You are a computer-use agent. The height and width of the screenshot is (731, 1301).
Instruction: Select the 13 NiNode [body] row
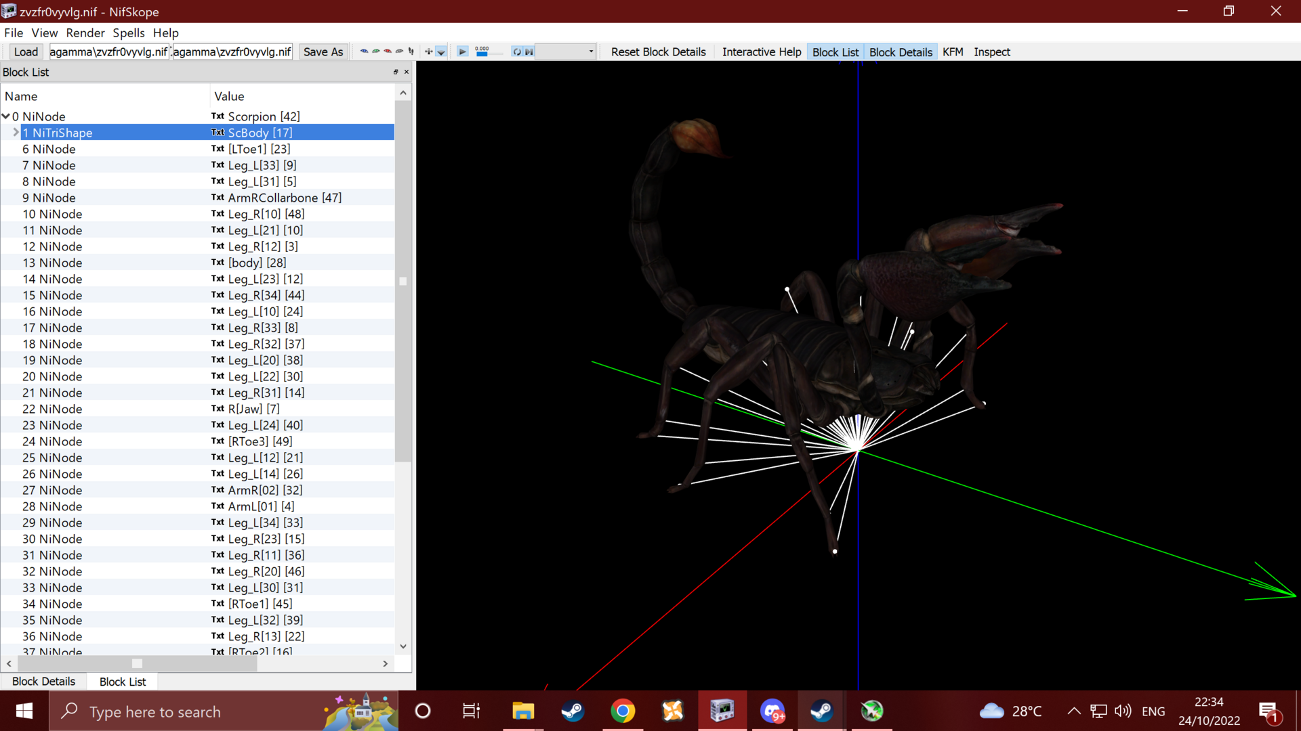[197, 263]
